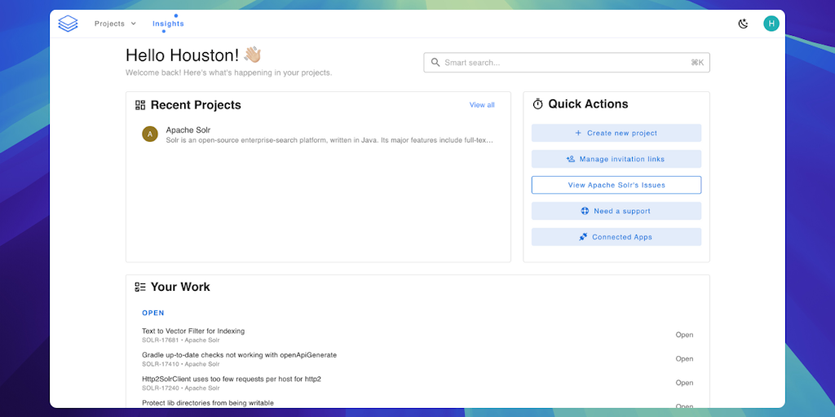The width and height of the screenshot is (835, 417).
Task: Switch to the Insights tab
Action: pyautogui.click(x=168, y=24)
